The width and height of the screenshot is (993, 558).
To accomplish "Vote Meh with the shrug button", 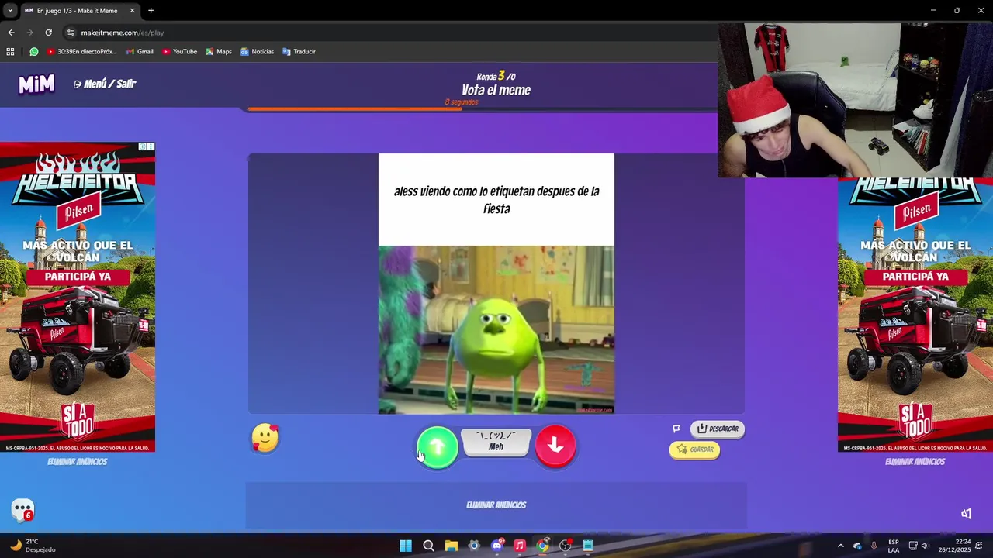I will click(496, 442).
